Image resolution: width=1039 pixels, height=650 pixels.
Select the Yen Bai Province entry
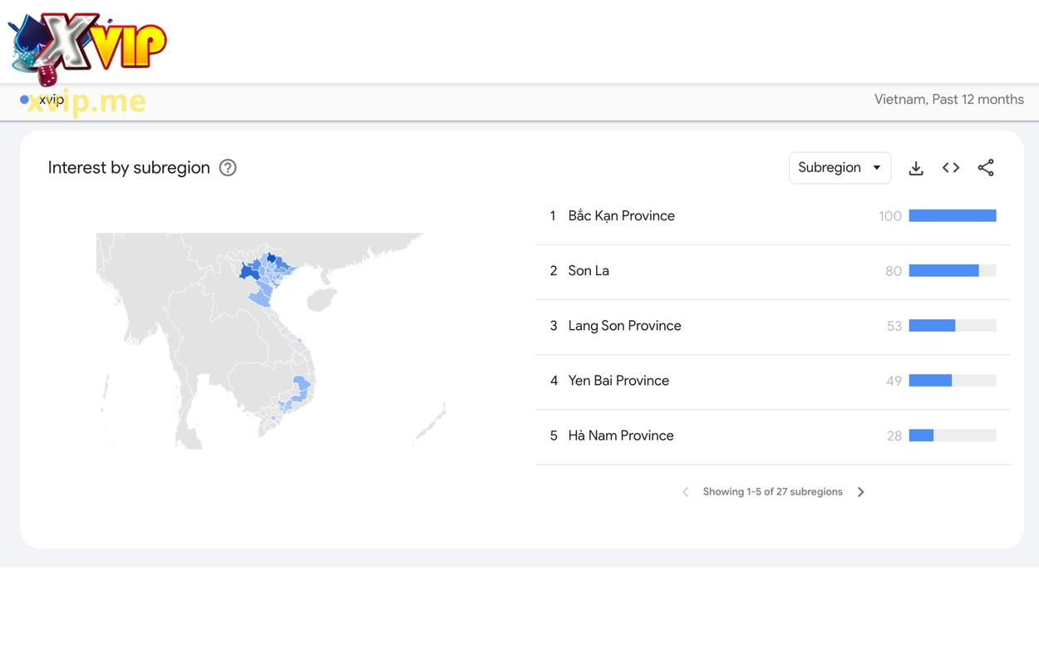[618, 380]
